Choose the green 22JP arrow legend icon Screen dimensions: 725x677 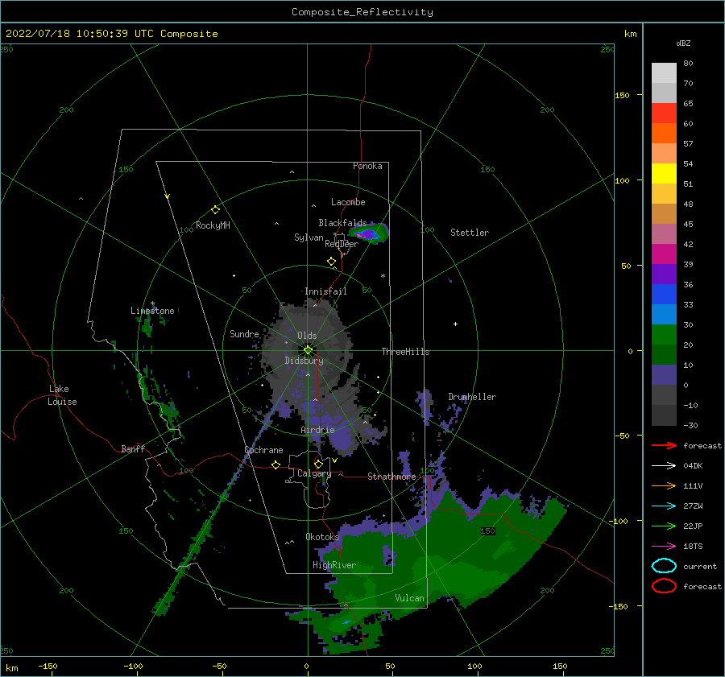(x=664, y=526)
